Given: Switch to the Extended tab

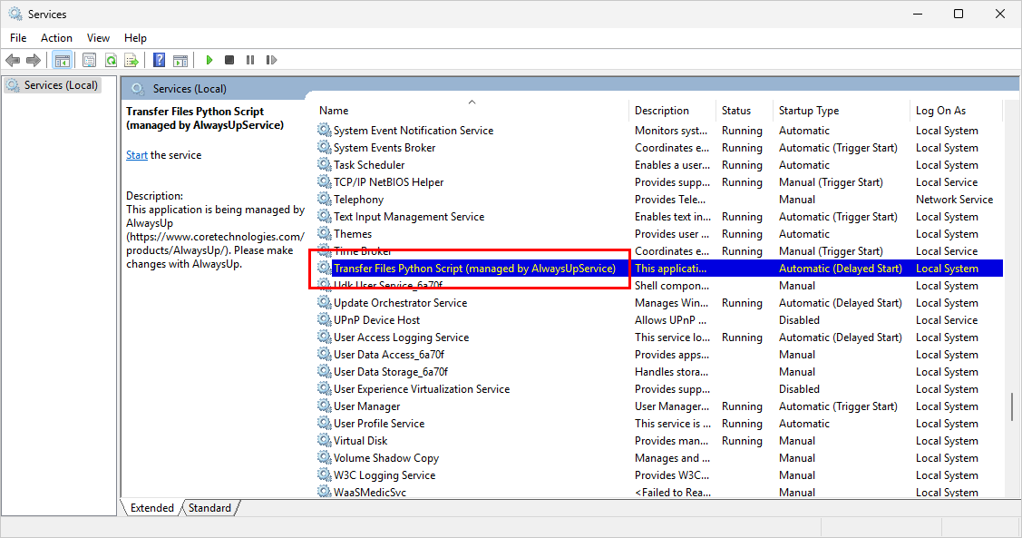Looking at the screenshot, I should [x=151, y=508].
